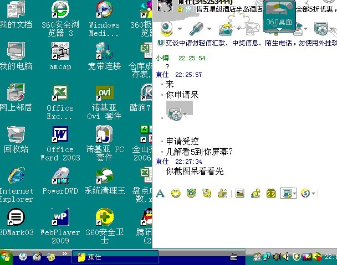Screen dimensions: 337x265
Task: Click the star level icon under contact name
Action: (x=180, y=9)
